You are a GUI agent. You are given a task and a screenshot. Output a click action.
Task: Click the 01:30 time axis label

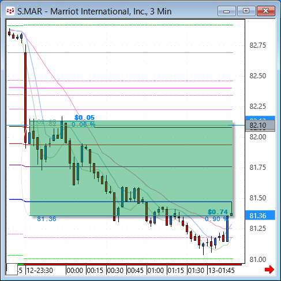point(196,271)
